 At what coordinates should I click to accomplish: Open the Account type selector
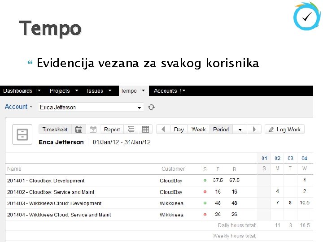click(x=18, y=107)
